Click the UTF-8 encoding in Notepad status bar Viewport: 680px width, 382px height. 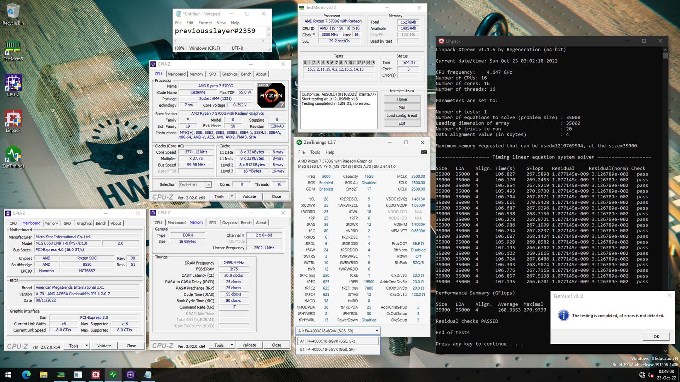[237, 48]
